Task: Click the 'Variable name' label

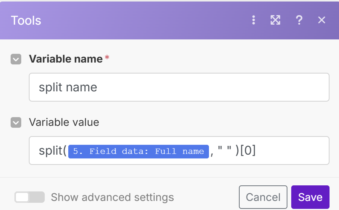Action: pos(66,59)
